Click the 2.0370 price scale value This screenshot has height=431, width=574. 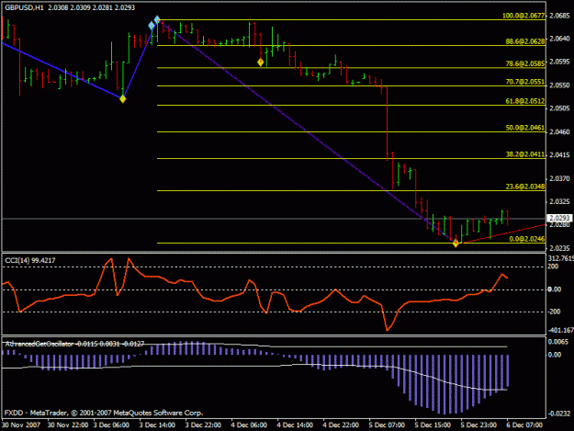(x=559, y=178)
